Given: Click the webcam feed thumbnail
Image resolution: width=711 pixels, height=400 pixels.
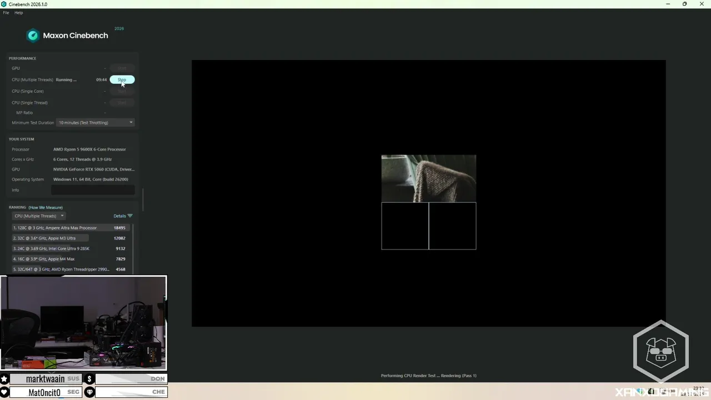Looking at the screenshot, I should coord(83,323).
